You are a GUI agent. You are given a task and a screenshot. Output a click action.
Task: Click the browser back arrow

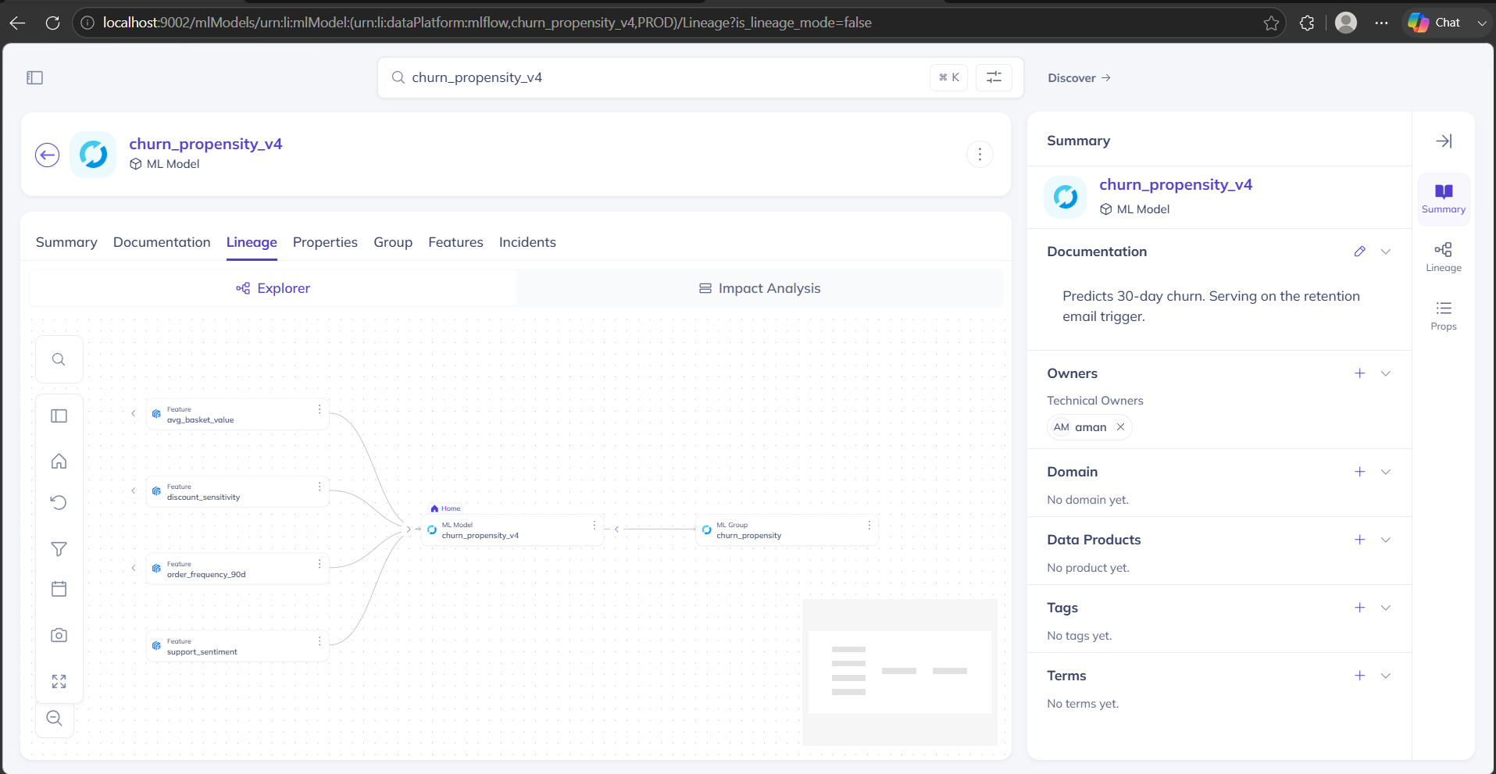pyautogui.click(x=18, y=23)
